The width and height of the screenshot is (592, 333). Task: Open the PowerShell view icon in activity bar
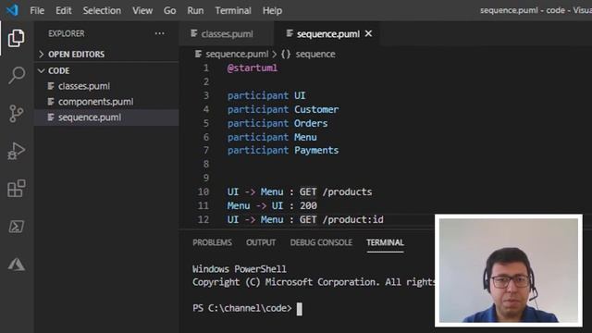click(17, 227)
